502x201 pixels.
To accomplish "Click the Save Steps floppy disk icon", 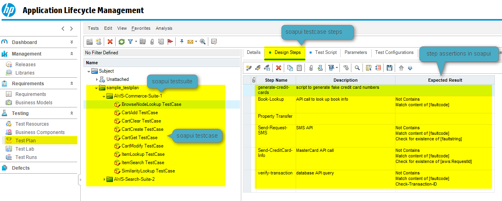I will 389,68.
